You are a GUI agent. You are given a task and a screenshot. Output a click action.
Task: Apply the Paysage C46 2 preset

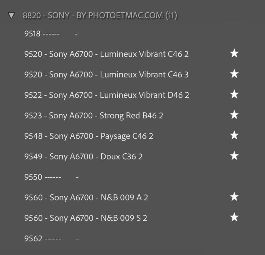click(89, 136)
